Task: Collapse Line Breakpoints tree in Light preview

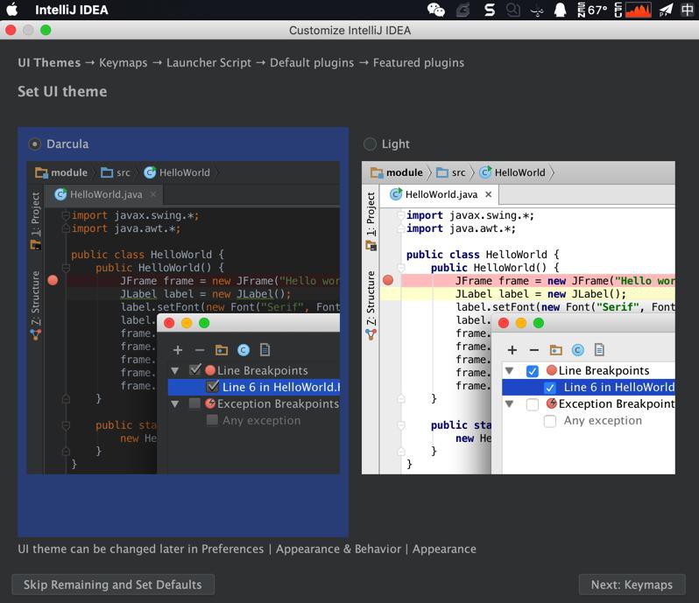Action: [x=510, y=370]
